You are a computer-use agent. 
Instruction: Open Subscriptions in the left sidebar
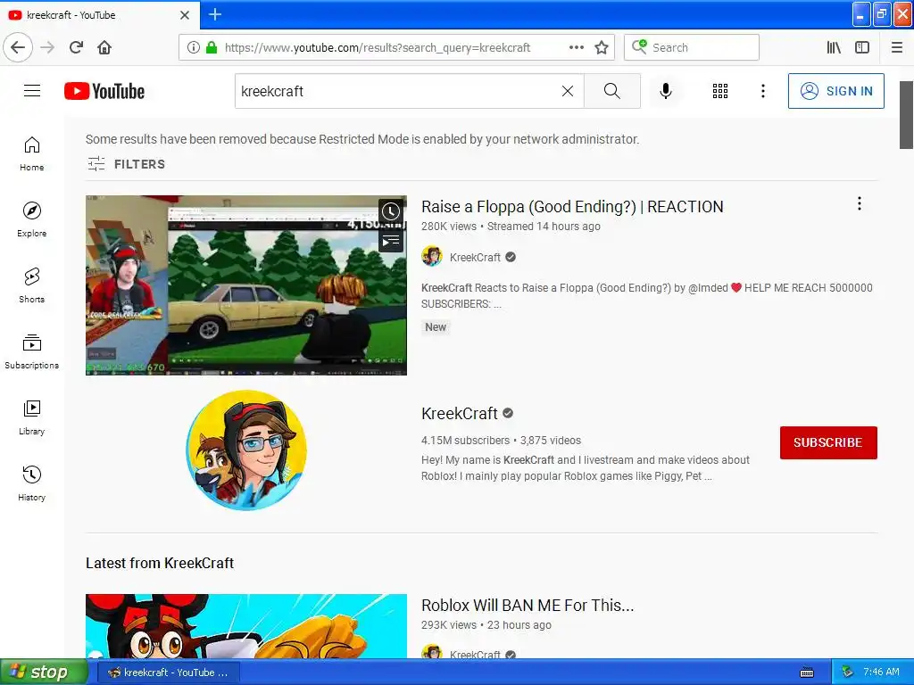pyautogui.click(x=32, y=351)
